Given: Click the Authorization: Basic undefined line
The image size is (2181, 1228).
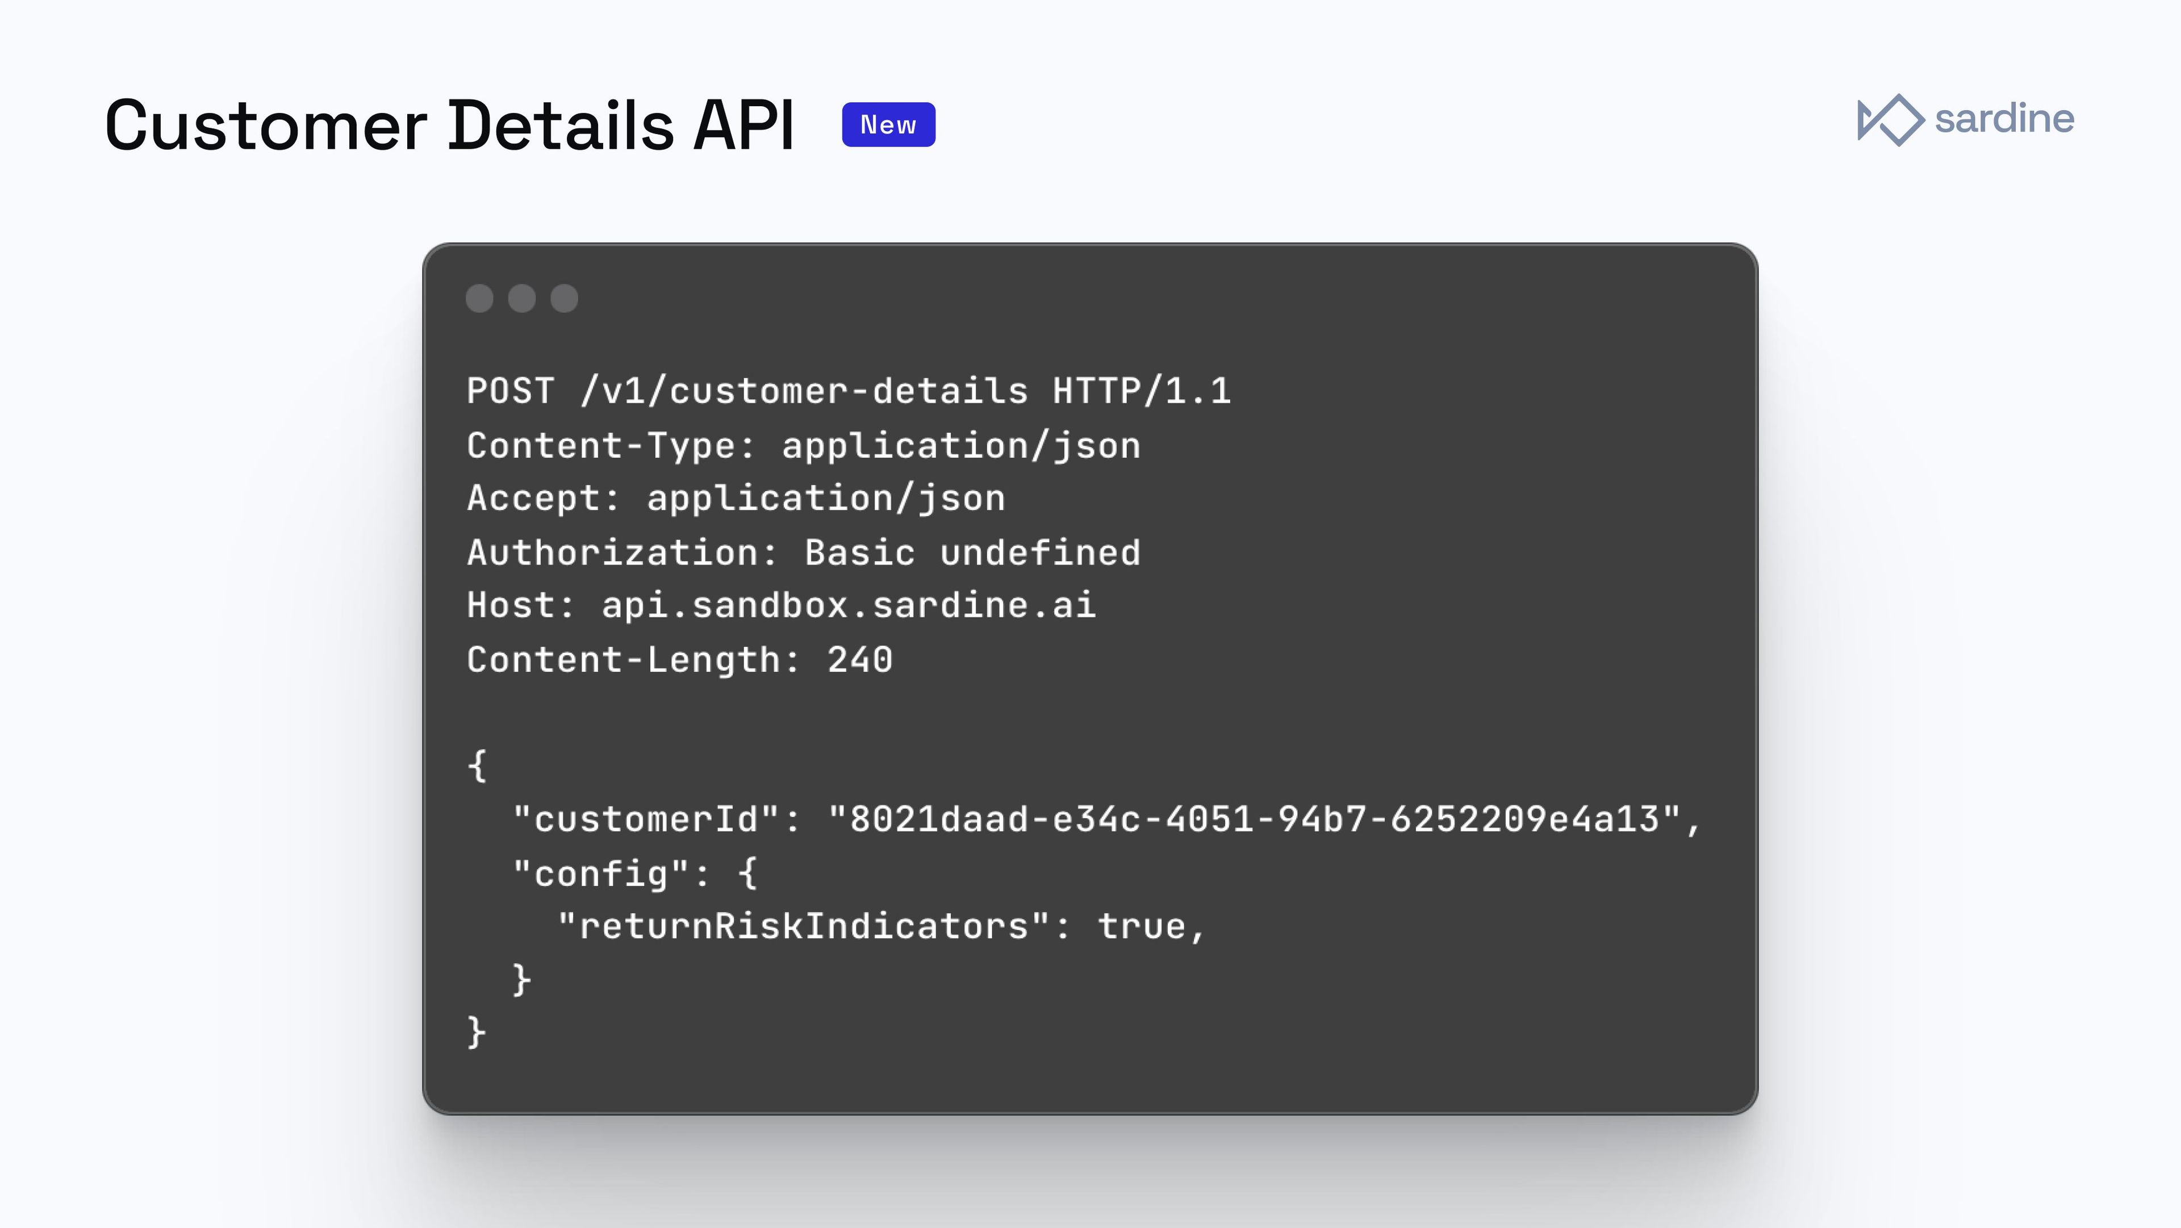Looking at the screenshot, I should [804, 552].
